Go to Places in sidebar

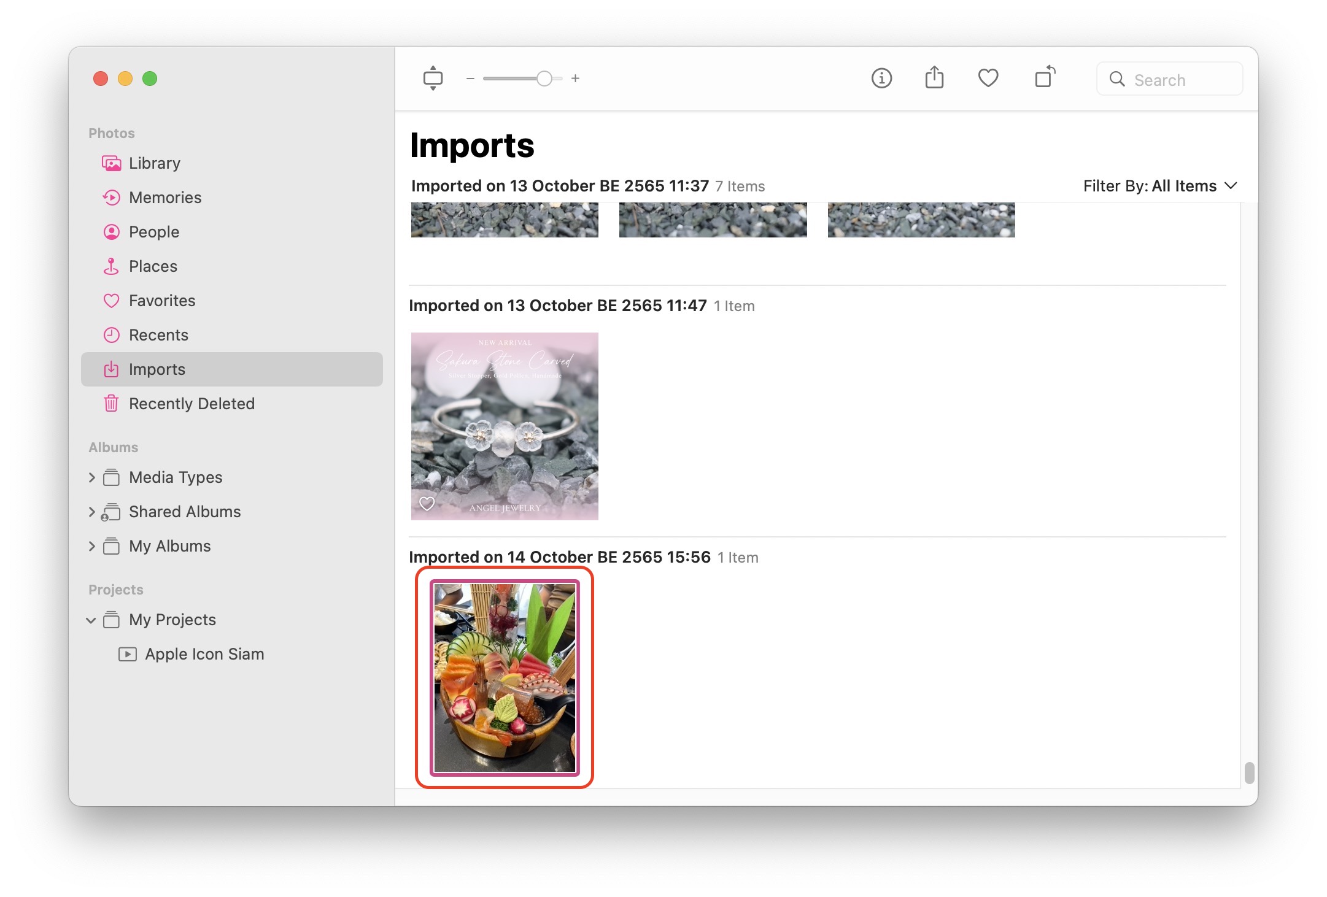pos(153,266)
